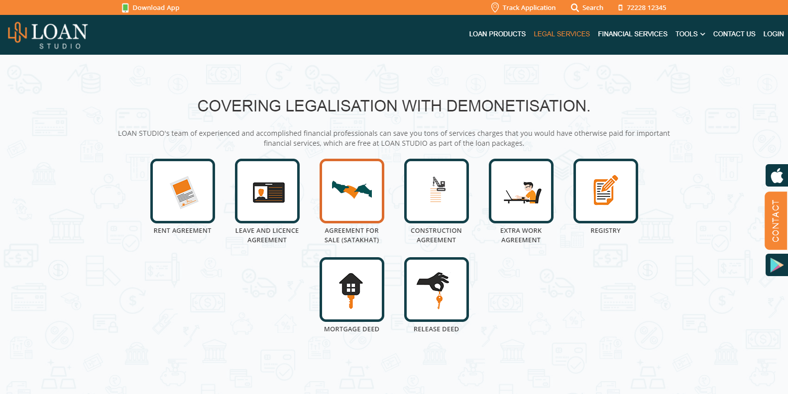Expand the Tools dropdown menu
Image resolution: width=788 pixels, height=394 pixels.
(690, 34)
